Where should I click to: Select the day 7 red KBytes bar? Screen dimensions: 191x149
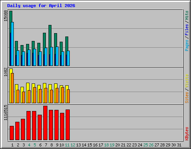[45, 123]
